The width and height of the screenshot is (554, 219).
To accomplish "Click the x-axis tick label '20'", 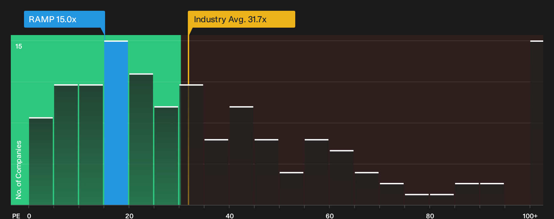I will pos(129,216).
